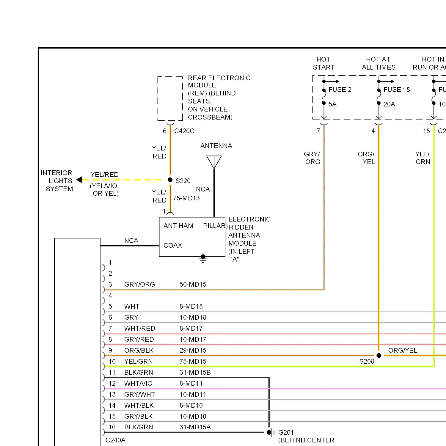Image resolution: width=446 pixels, height=446 pixels.
Task: Select the GRY/RED wire label
Action: (139, 339)
